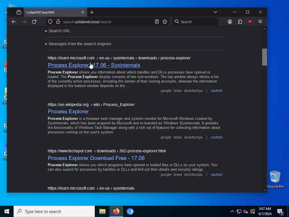
Task: Open cached copy of Wikipedia result
Action: click(216, 137)
